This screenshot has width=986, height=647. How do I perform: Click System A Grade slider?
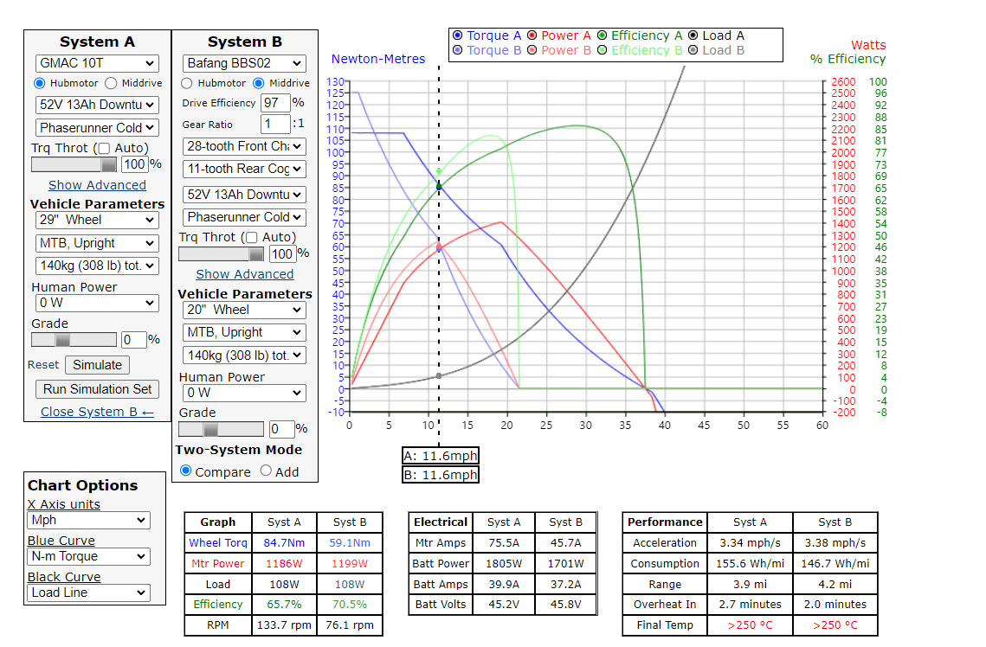[x=74, y=340]
